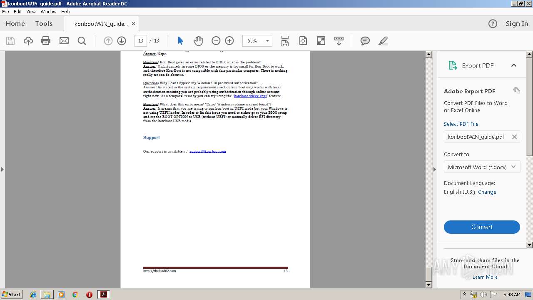Image resolution: width=533 pixels, height=300 pixels.
Task: Open the Window menu
Action: 48,12
